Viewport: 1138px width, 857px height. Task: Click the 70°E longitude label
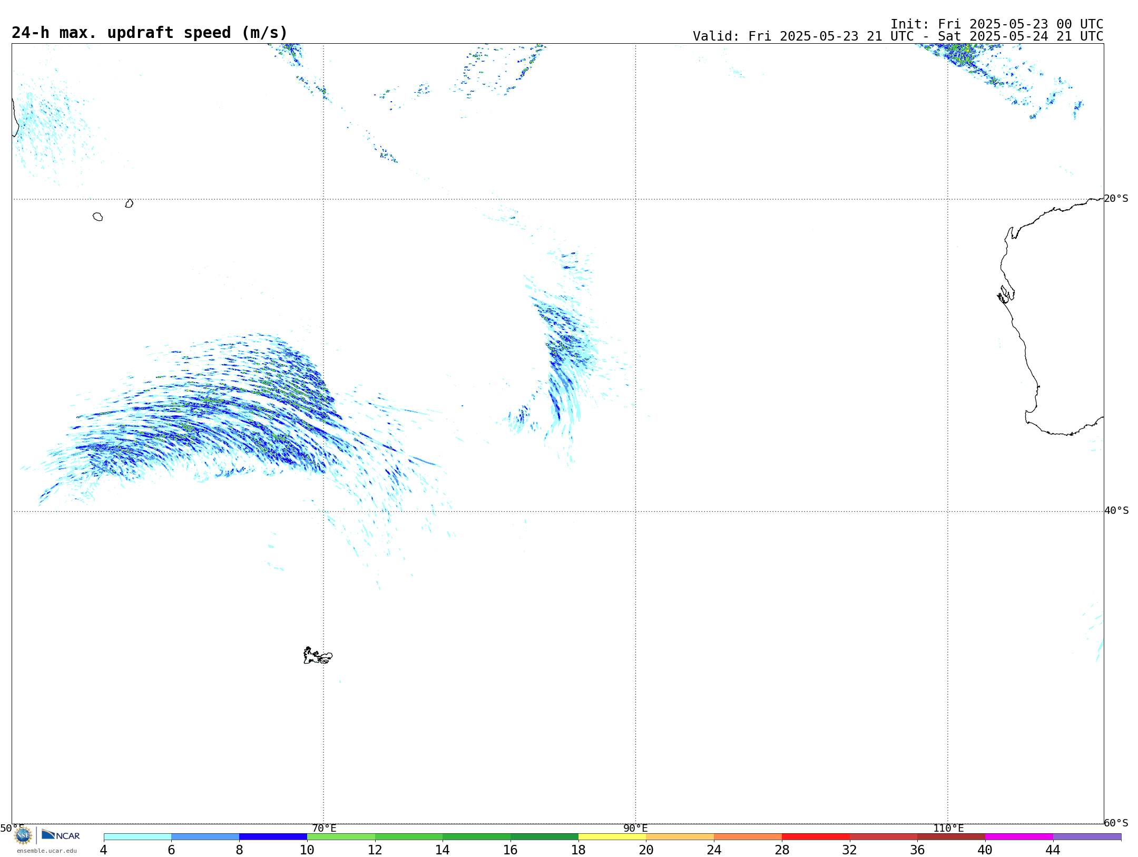324,828
